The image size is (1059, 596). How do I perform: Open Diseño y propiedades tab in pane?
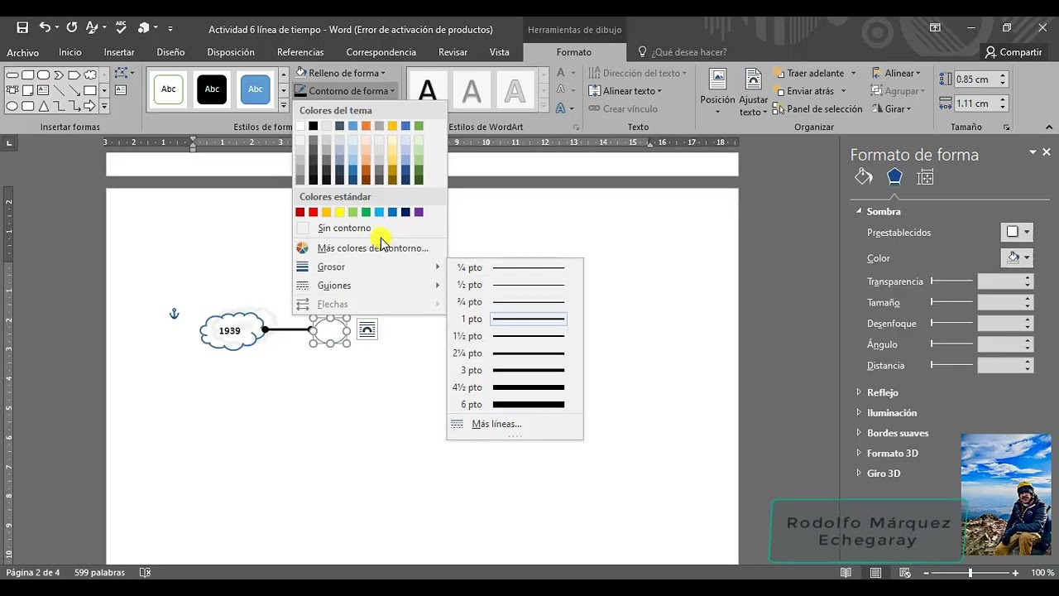[x=926, y=176]
